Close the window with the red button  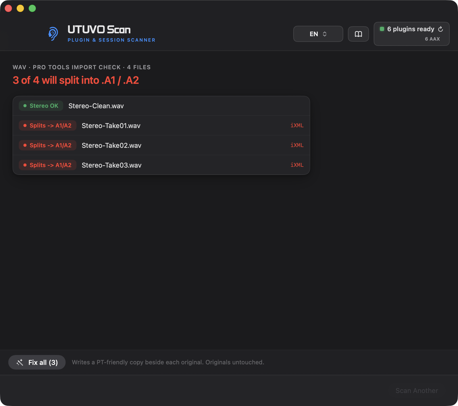click(x=8, y=8)
